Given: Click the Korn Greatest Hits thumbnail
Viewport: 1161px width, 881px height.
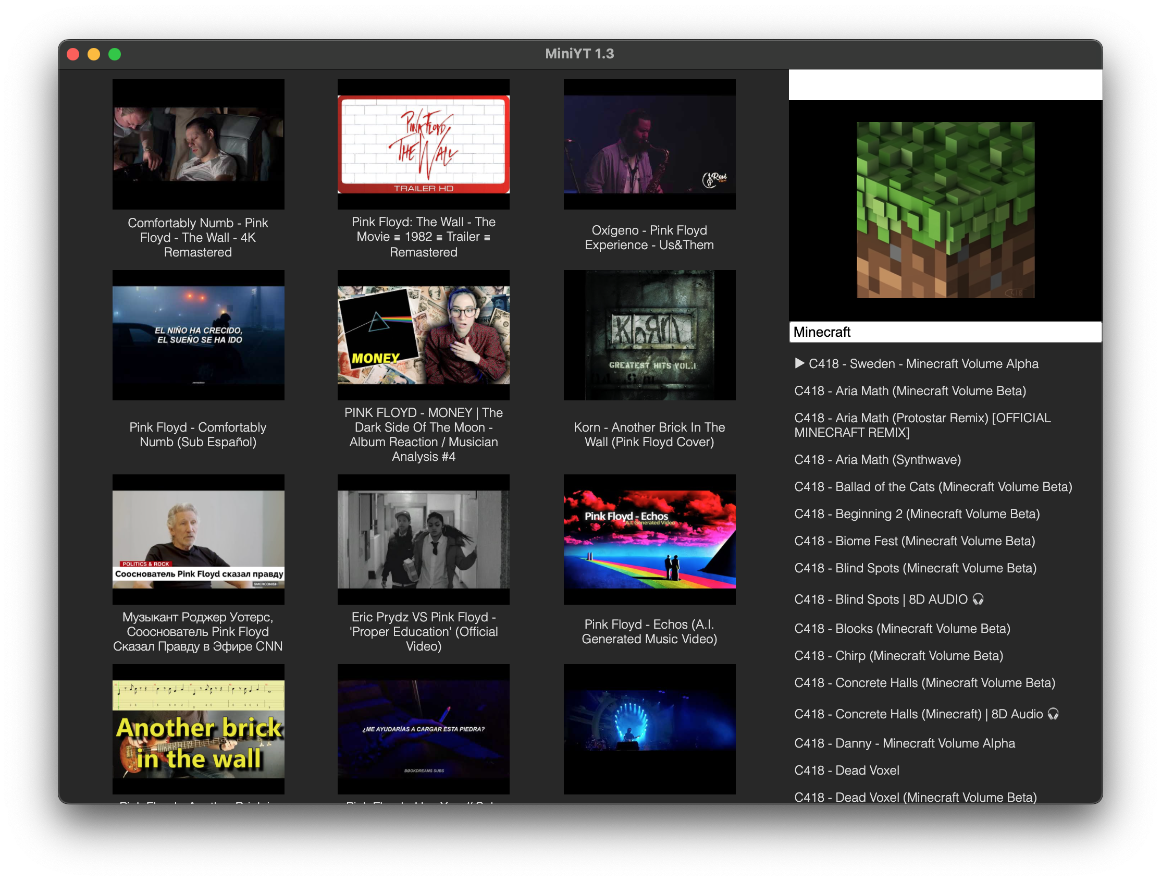Looking at the screenshot, I should click(649, 335).
